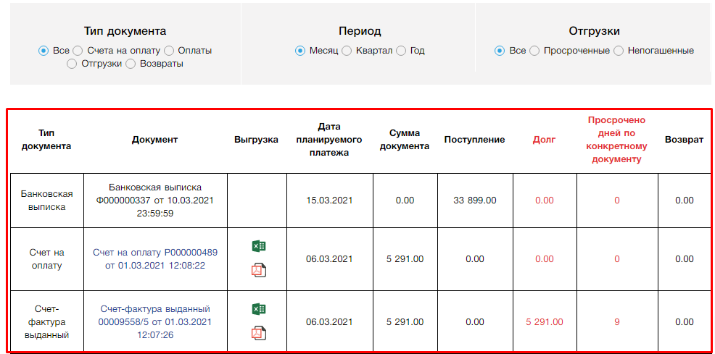Download PDF file for Счет-фактура 00009558/5
This screenshot has width=715, height=354.
point(259,333)
